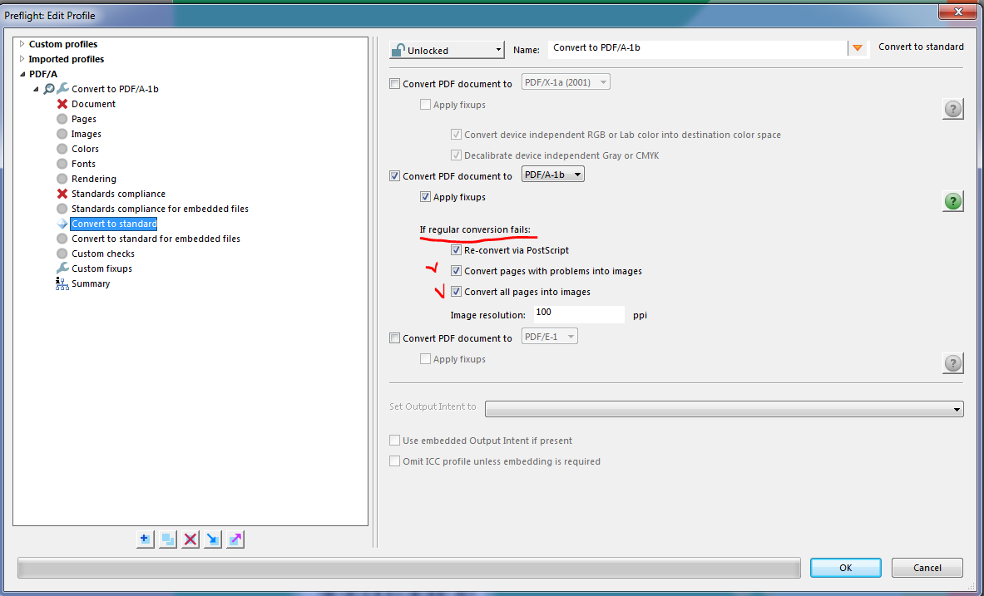984x596 pixels.
Task: Collapse the PDF/A tree node
Action: pyautogui.click(x=22, y=74)
